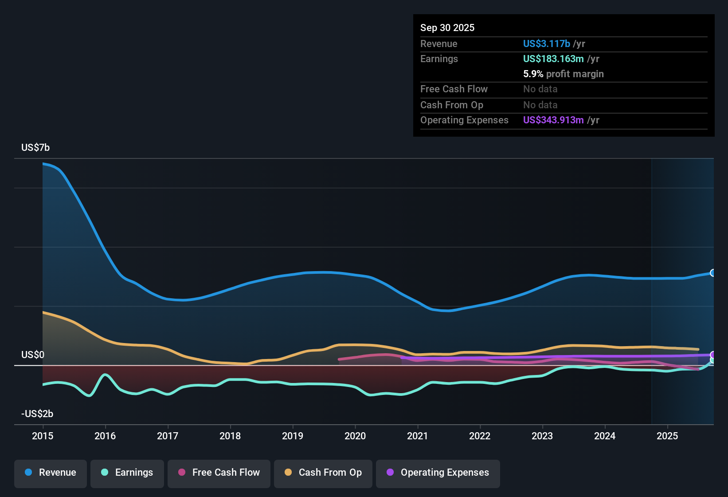Click the US$183.163m earnings value
Screen dimensions: 728x497
pos(553,59)
